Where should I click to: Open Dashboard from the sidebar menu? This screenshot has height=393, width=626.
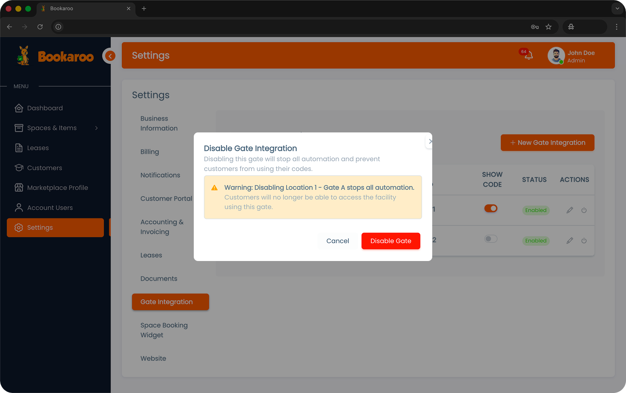(45, 108)
